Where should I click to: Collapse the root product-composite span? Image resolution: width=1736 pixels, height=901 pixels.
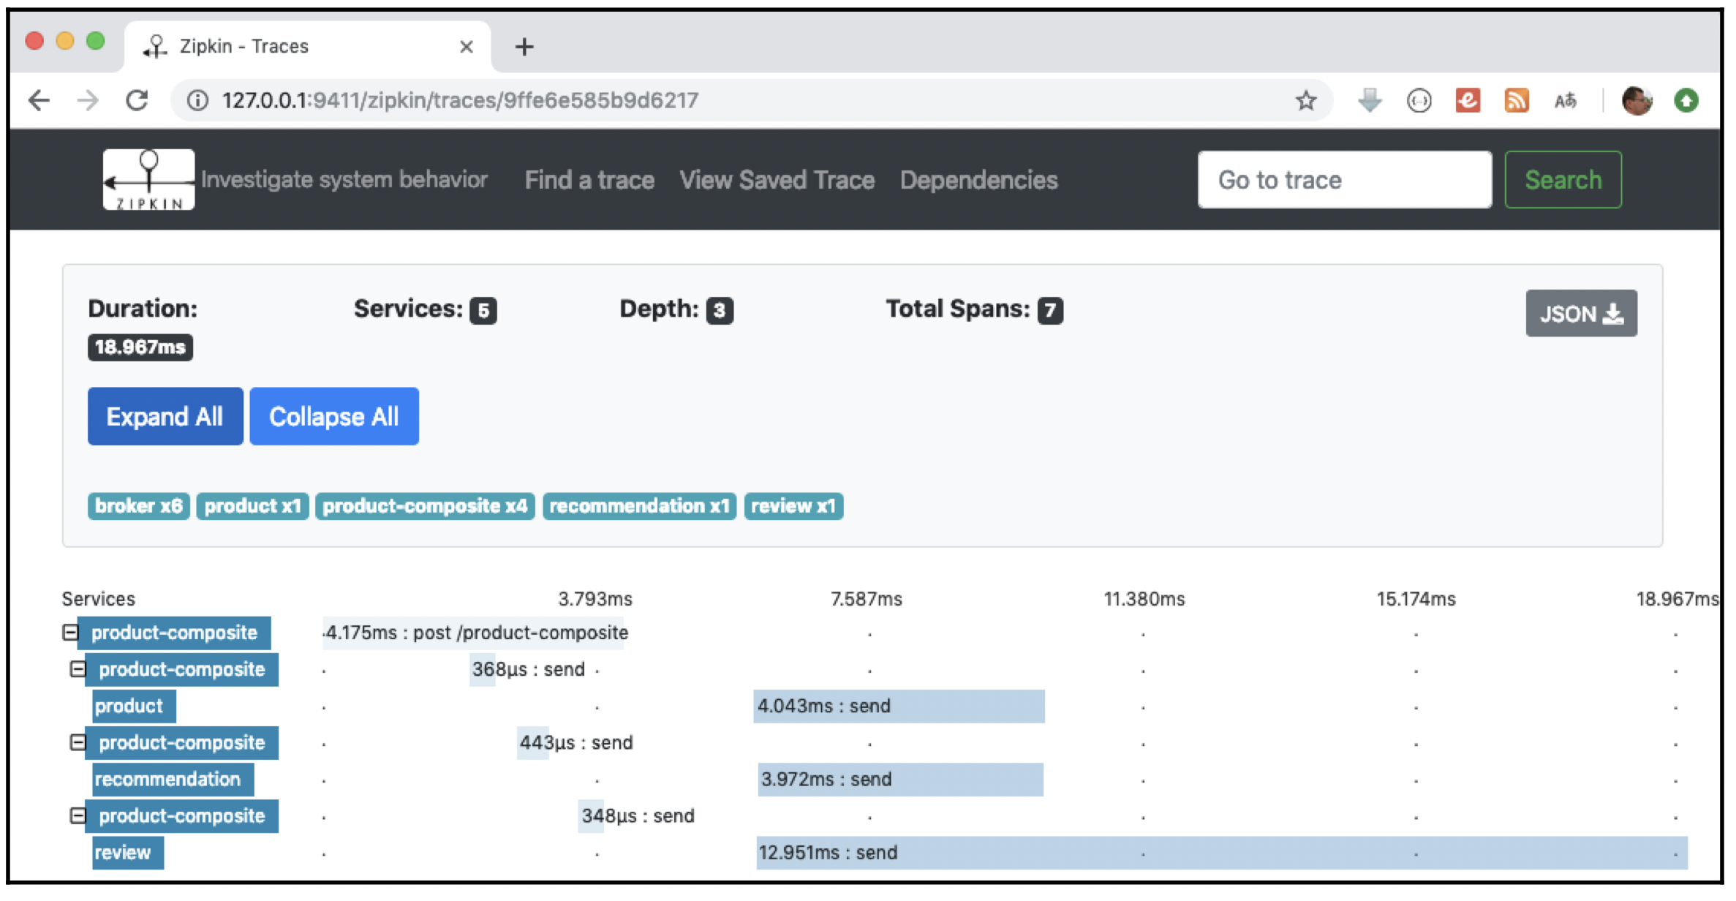coord(70,633)
